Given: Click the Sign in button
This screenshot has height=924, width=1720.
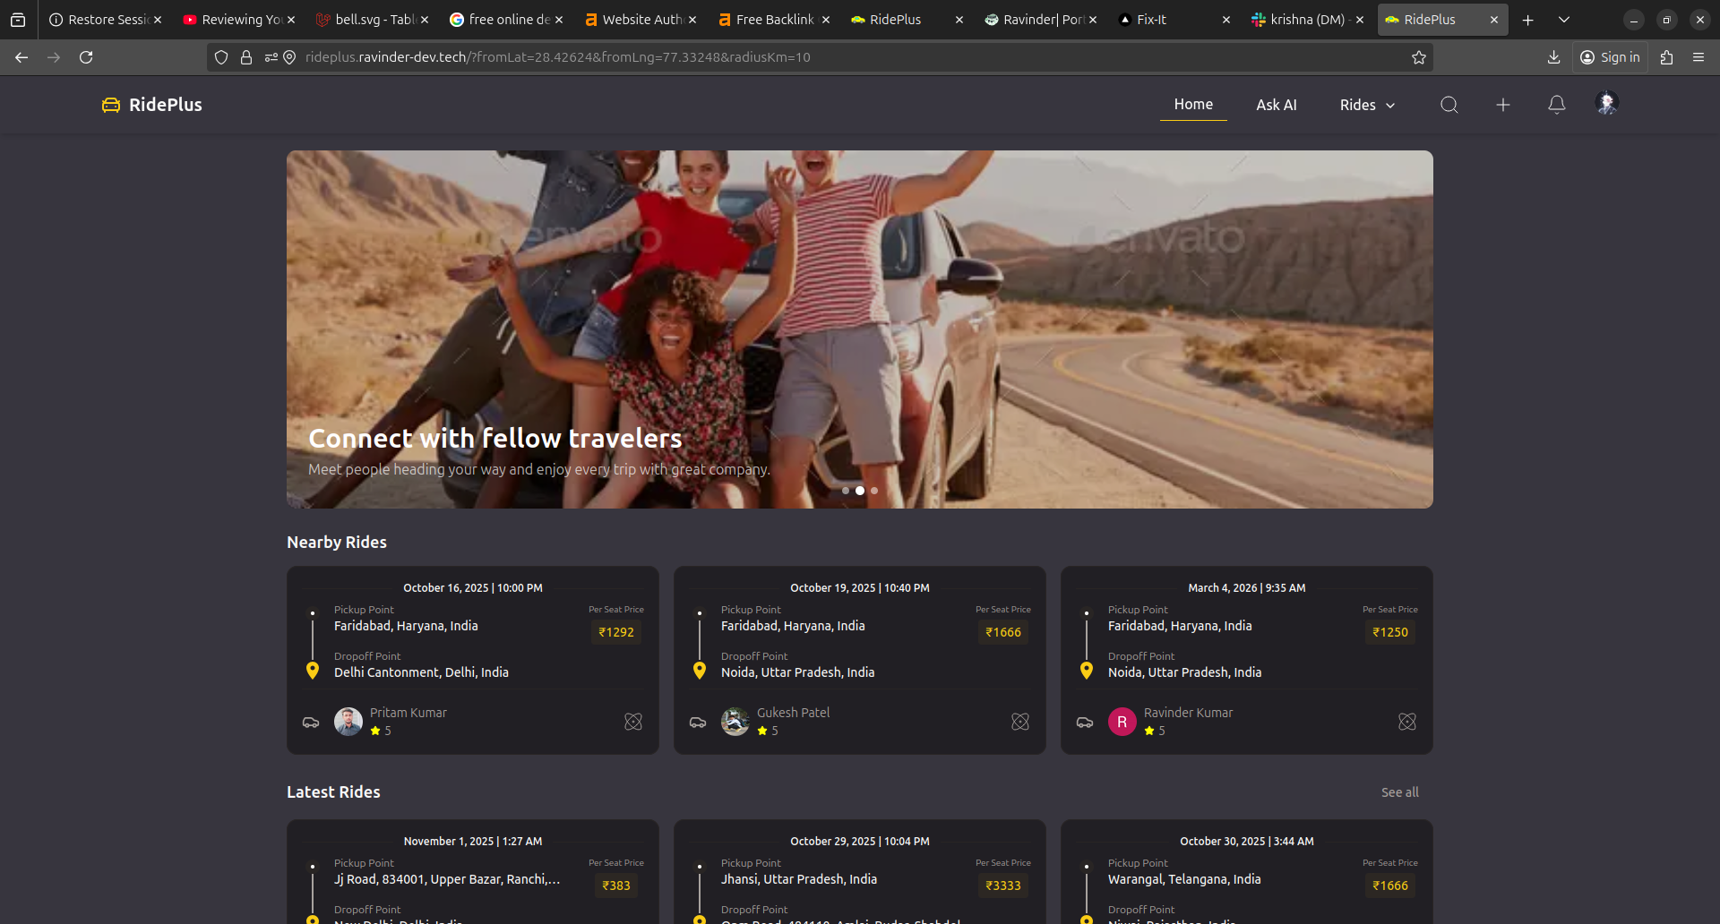Looking at the screenshot, I should 1610,57.
